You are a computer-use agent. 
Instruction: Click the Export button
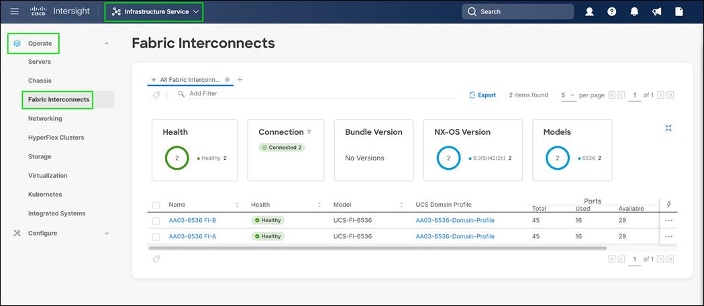pyautogui.click(x=483, y=95)
